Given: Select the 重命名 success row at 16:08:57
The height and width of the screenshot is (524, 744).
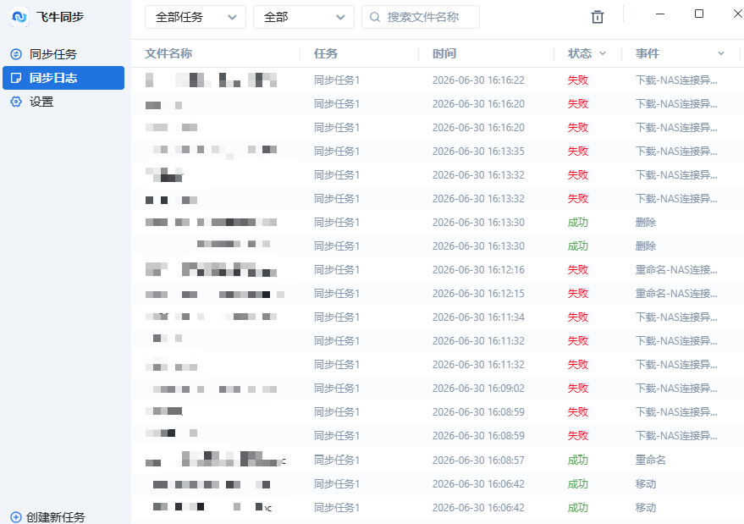Looking at the screenshot, I should click(x=438, y=460).
